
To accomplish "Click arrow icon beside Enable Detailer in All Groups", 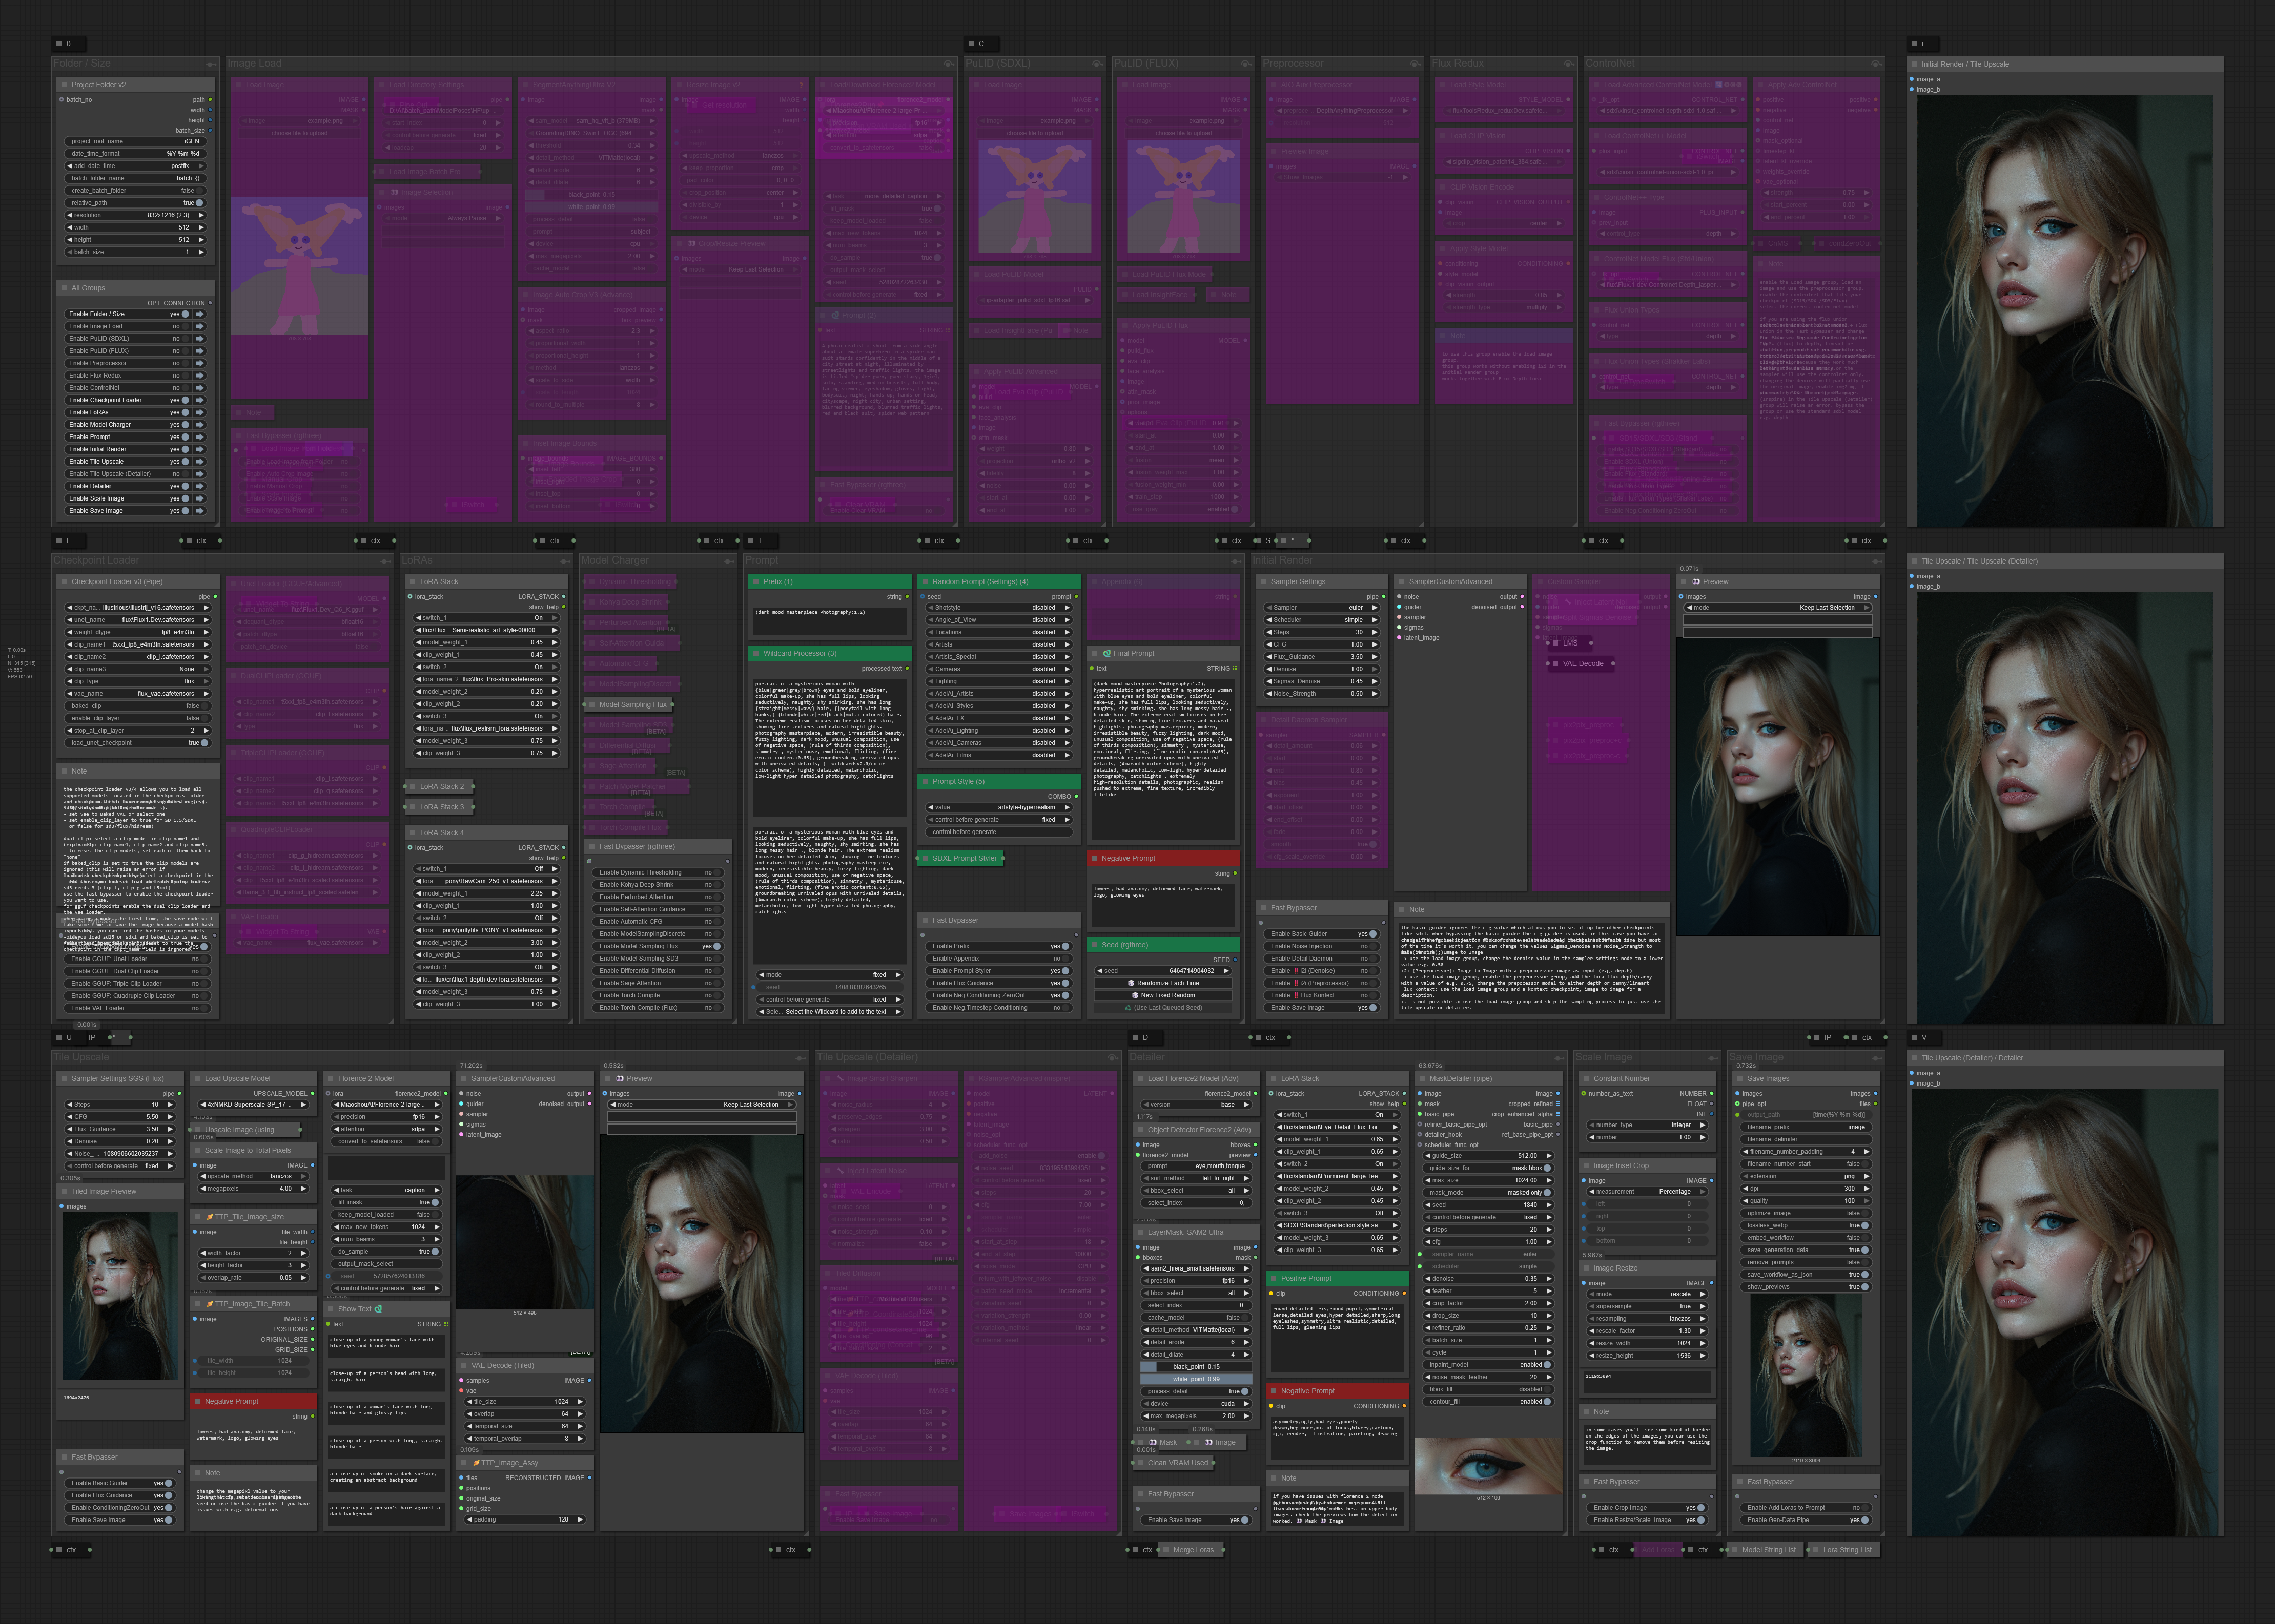I will [200, 486].
